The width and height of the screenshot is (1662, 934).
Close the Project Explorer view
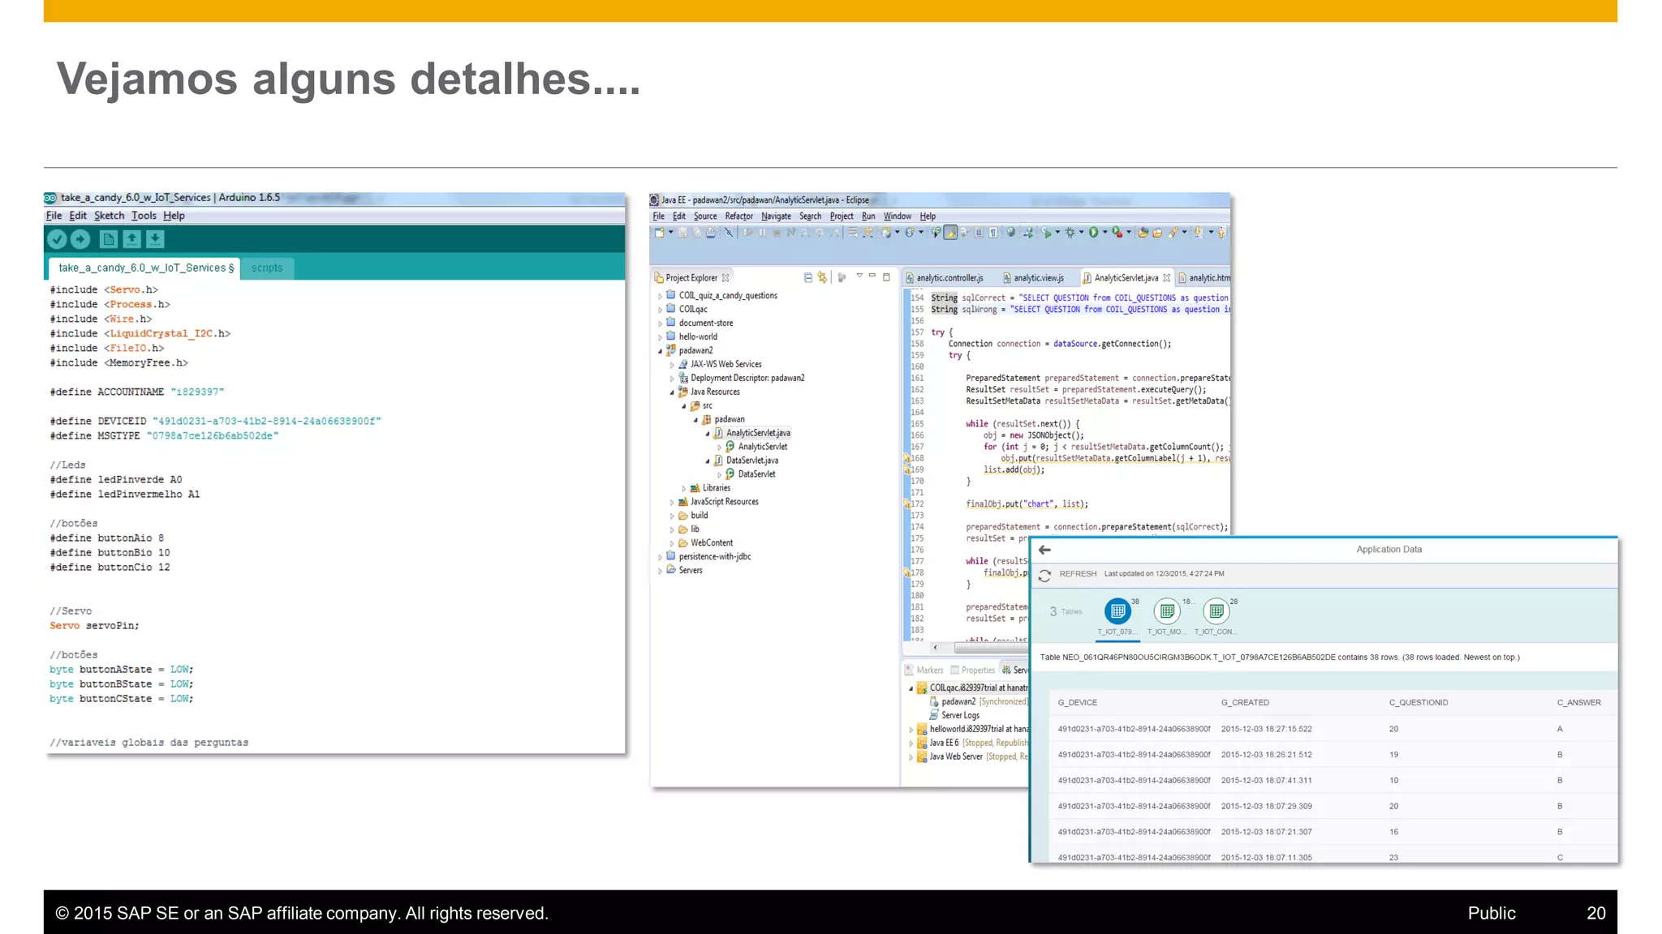[726, 278]
